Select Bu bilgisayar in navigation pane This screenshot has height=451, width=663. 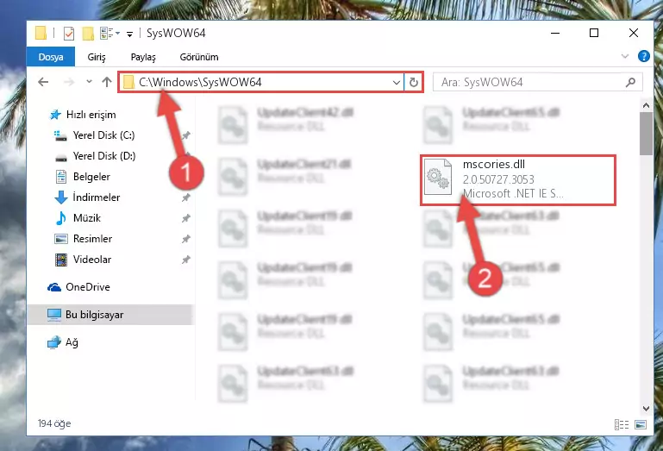110,315
